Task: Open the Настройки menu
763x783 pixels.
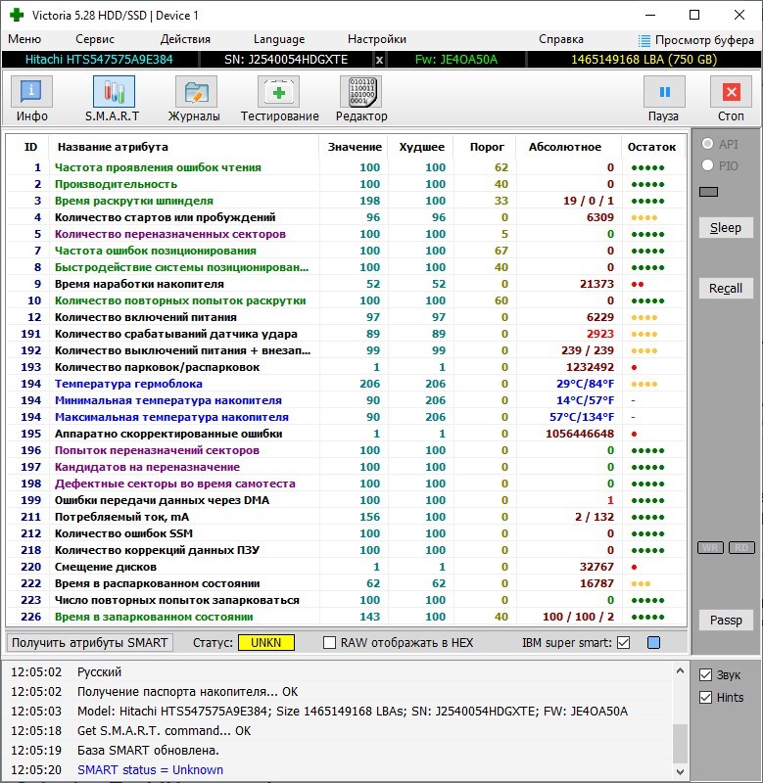Action: click(377, 39)
